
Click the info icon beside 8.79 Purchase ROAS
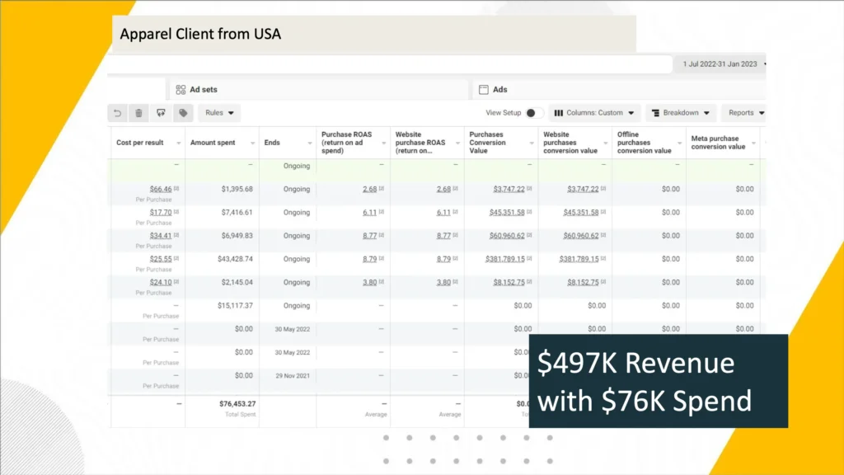(382, 259)
